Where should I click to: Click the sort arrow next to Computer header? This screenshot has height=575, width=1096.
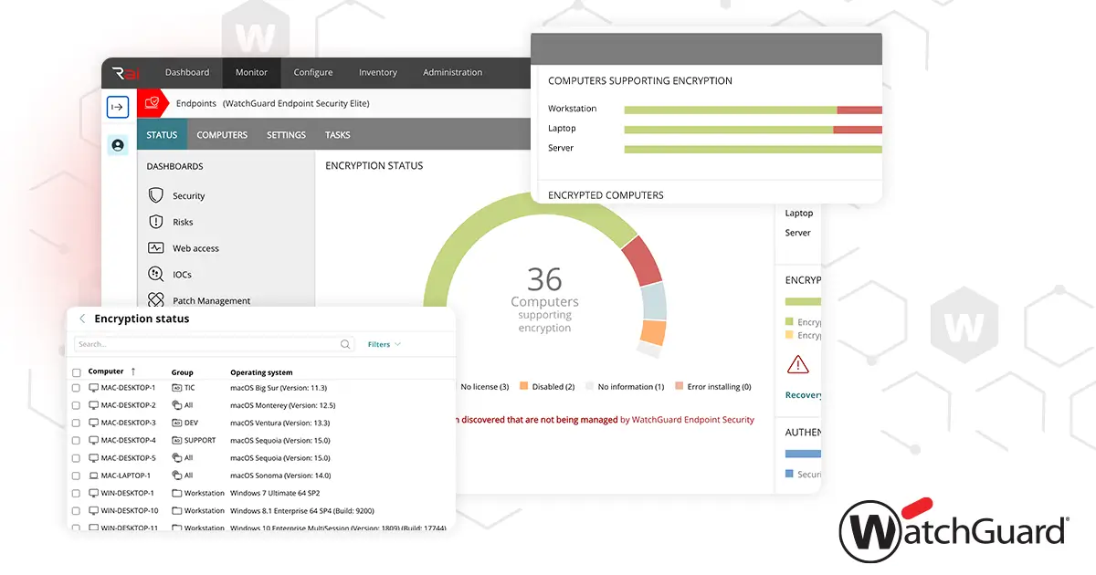coord(133,371)
